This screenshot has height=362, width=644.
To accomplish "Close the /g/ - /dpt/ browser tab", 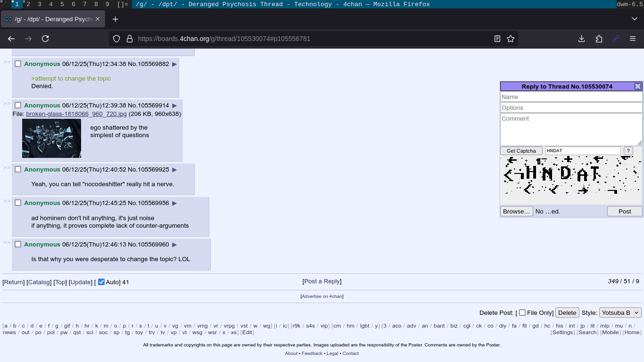I will pos(98,19).
